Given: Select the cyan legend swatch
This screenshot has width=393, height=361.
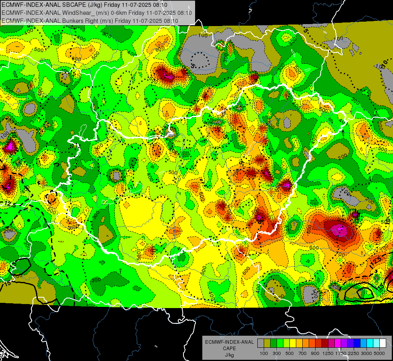Looking at the screenshot, I should point(370,343).
